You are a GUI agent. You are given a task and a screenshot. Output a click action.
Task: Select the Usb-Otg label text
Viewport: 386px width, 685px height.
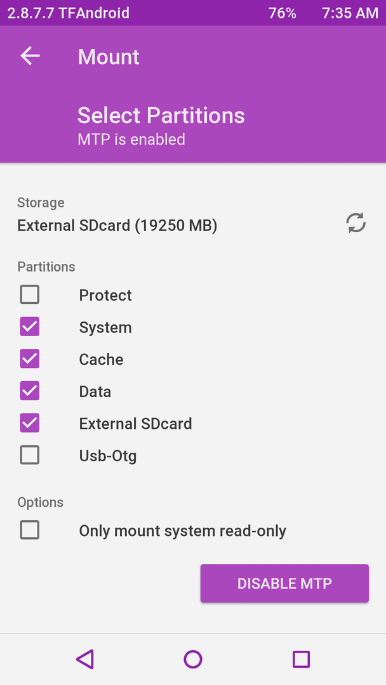coord(107,456)
